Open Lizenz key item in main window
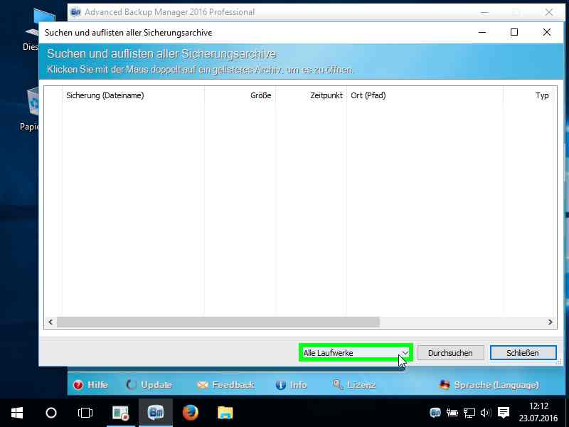The width and height of the screenshot is (569, 427). click(x=353, y=385)
